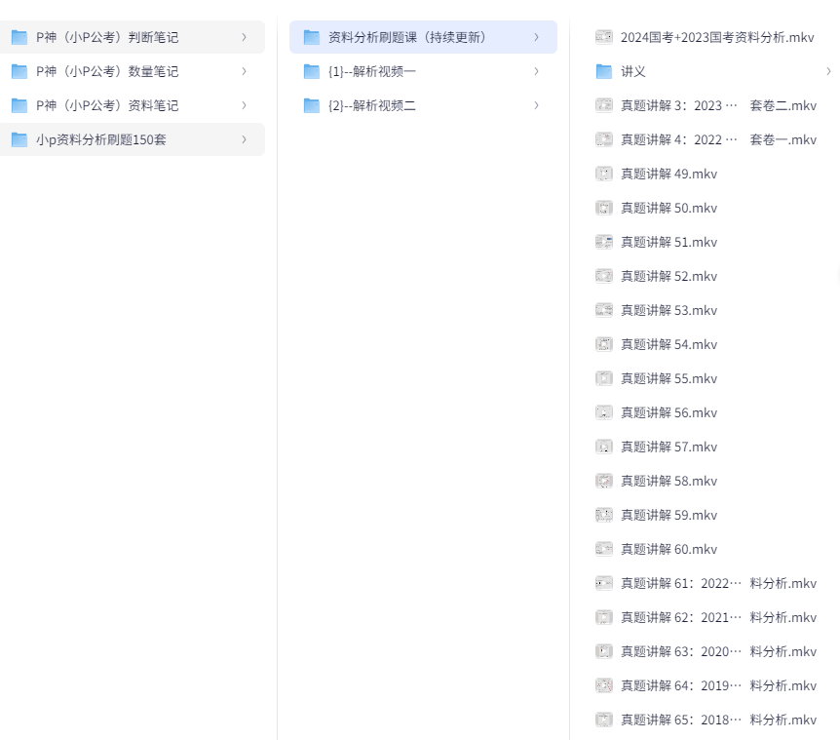Expand chevron of 讲义 folder

[x=828, y=71]
